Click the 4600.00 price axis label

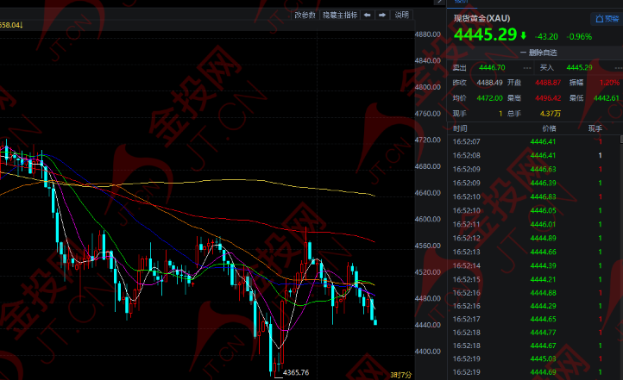[x=427, y=219]
